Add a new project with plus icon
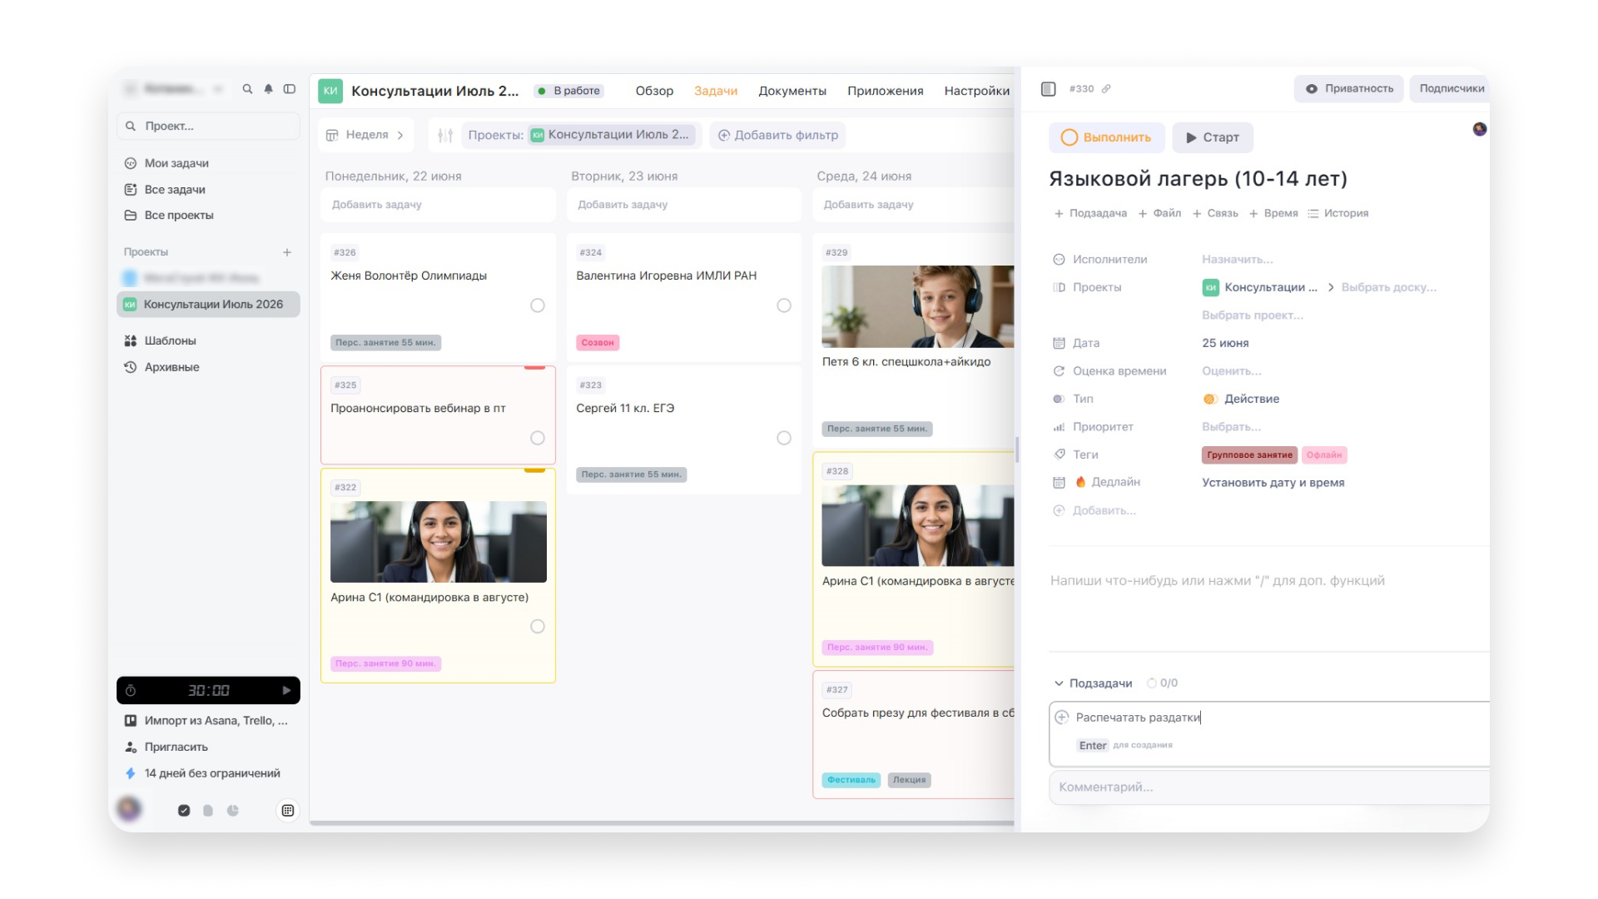 pos(287,252)
